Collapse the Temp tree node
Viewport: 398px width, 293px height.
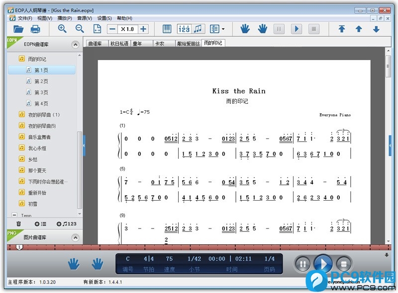[x=14, y=215]
